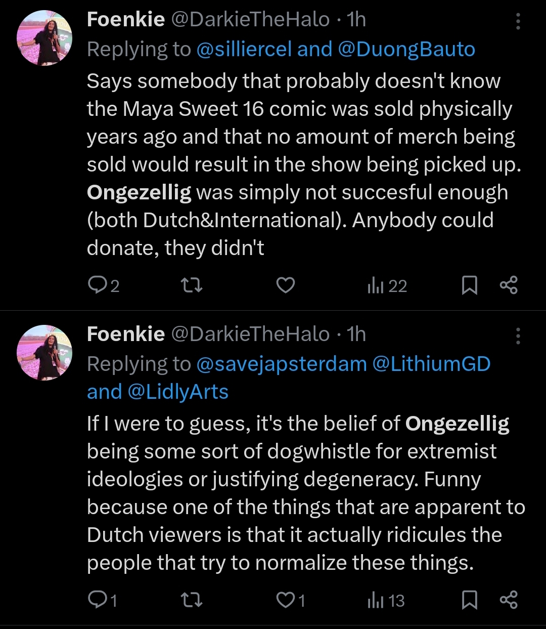Reply to the dogwhistle tweet
546x629 pixels.
(x=96, y=600)
